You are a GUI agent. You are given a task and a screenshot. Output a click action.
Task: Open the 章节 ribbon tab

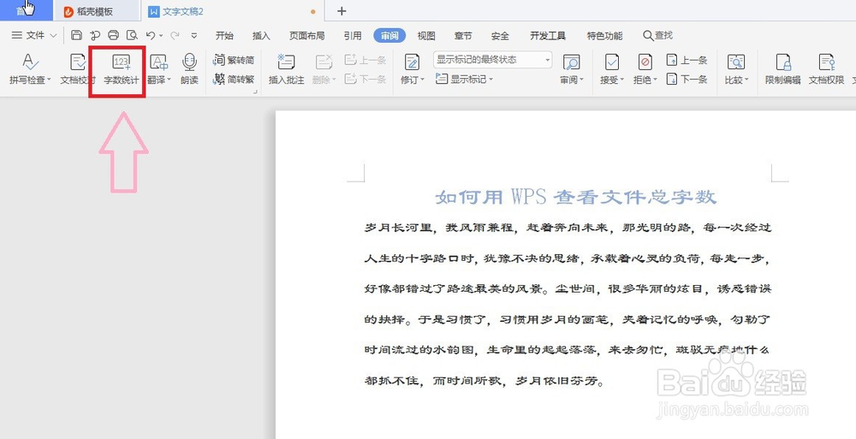[x=463, y=35]
